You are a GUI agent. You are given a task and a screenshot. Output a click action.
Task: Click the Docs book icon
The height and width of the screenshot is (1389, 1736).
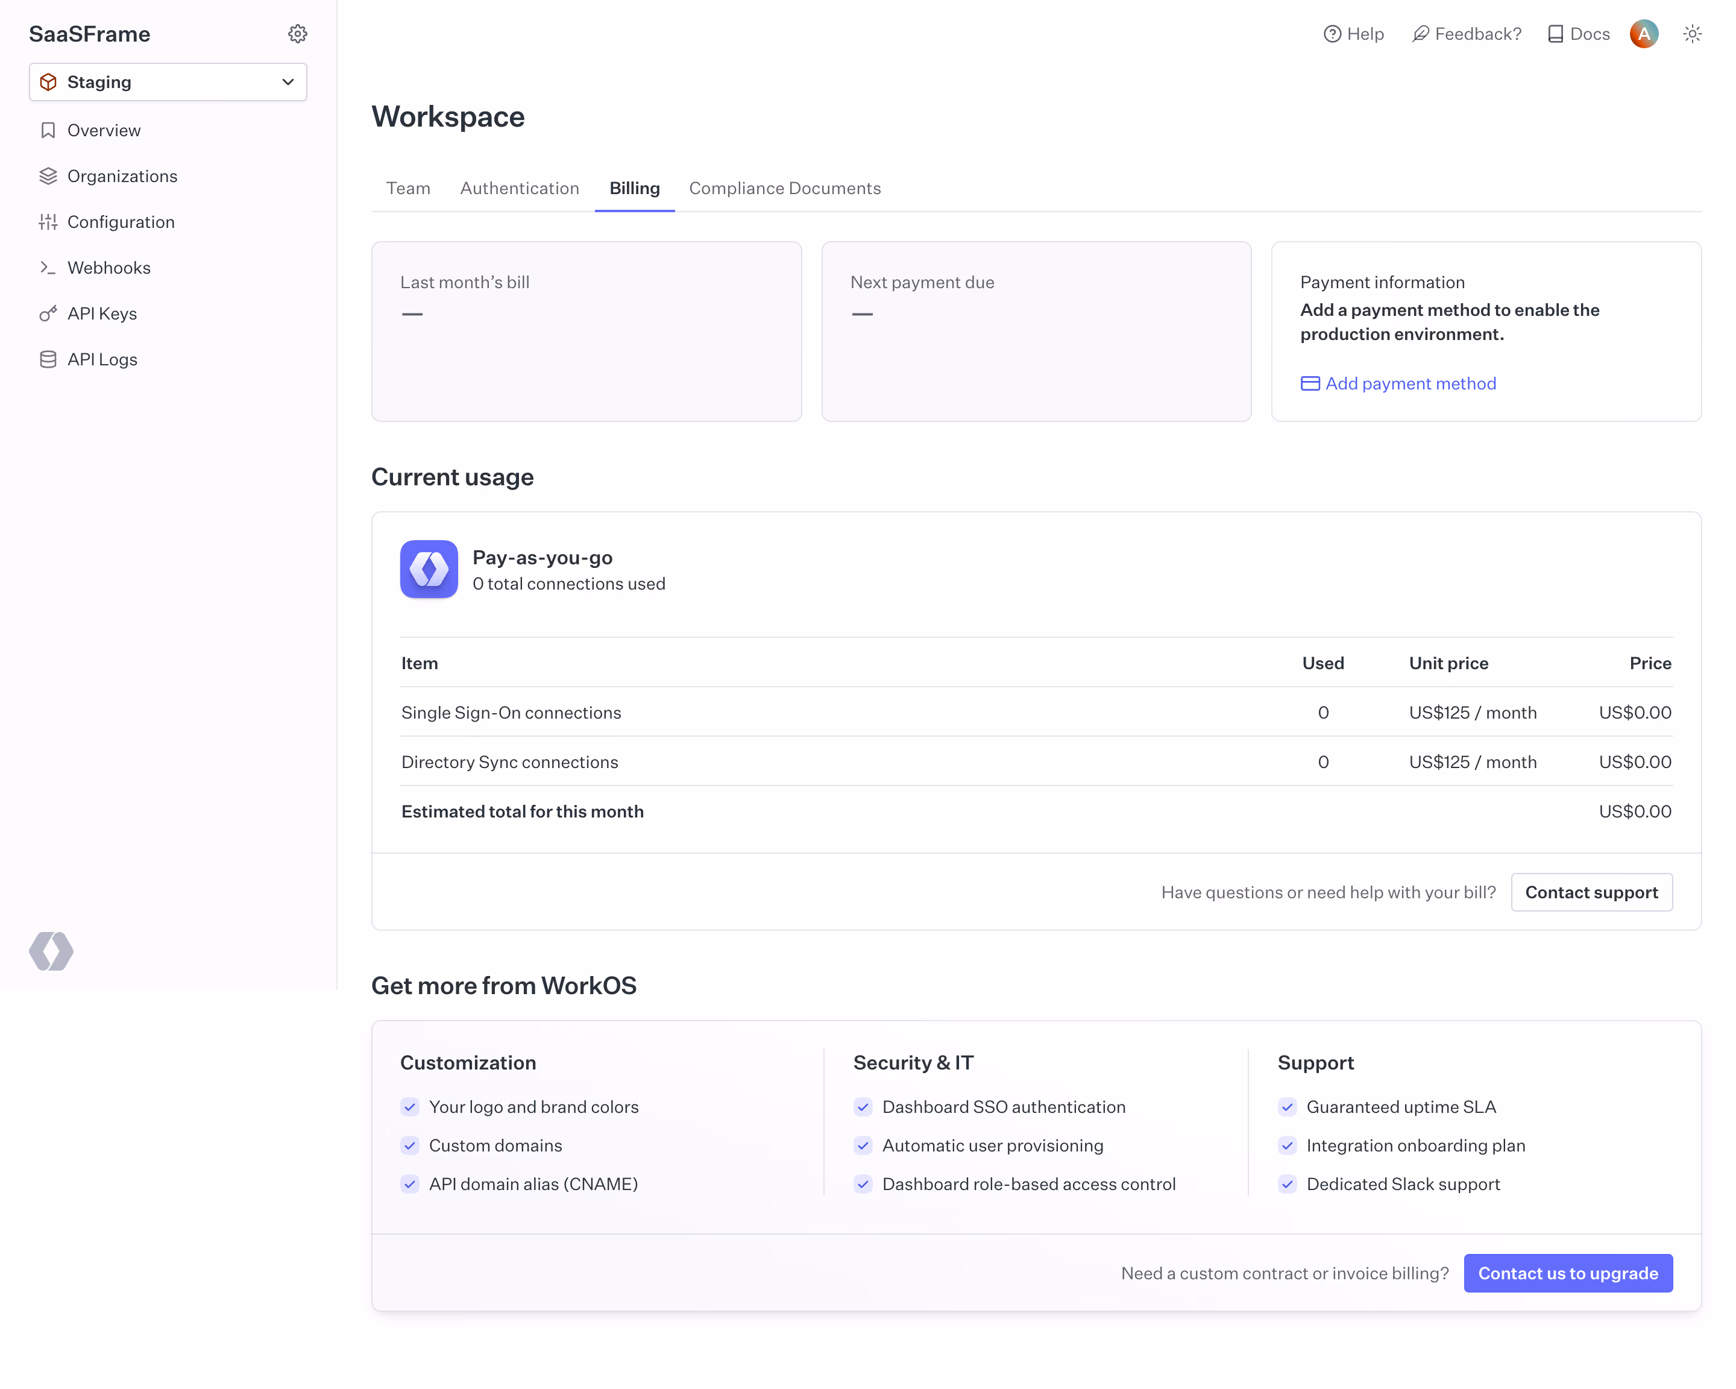tap(1556, 34)
